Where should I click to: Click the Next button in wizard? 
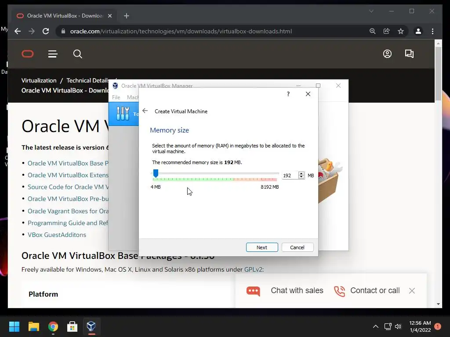(x=262, y=247)
